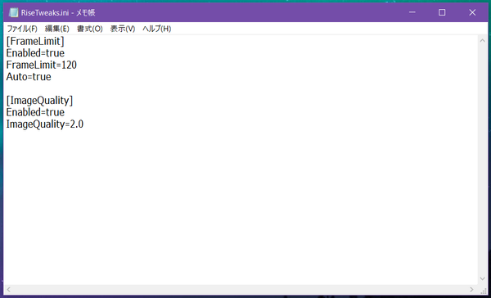Image resolution: width=491 pixels, height=298 pixels.
Task: Click the [ImageQuality] section header line
Action: [x=39, y=101]
